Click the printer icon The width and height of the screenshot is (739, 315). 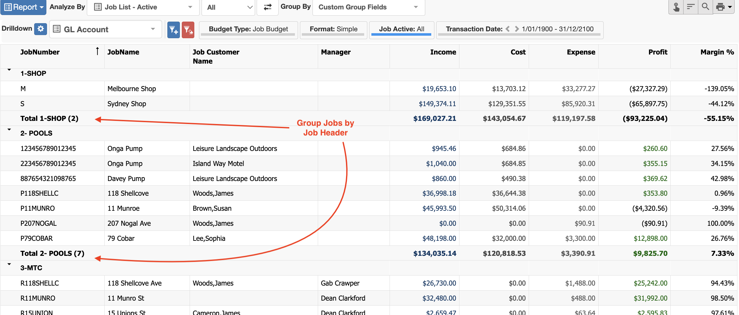721,7
